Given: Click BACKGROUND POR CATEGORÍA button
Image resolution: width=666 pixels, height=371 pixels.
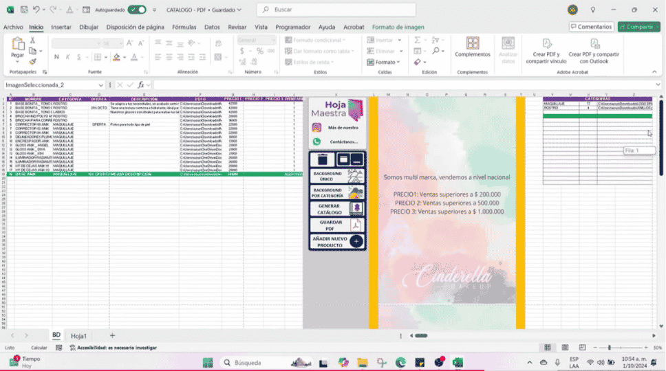Looking at the screenshot, I should pyautogui.click(x=337, y=192).
